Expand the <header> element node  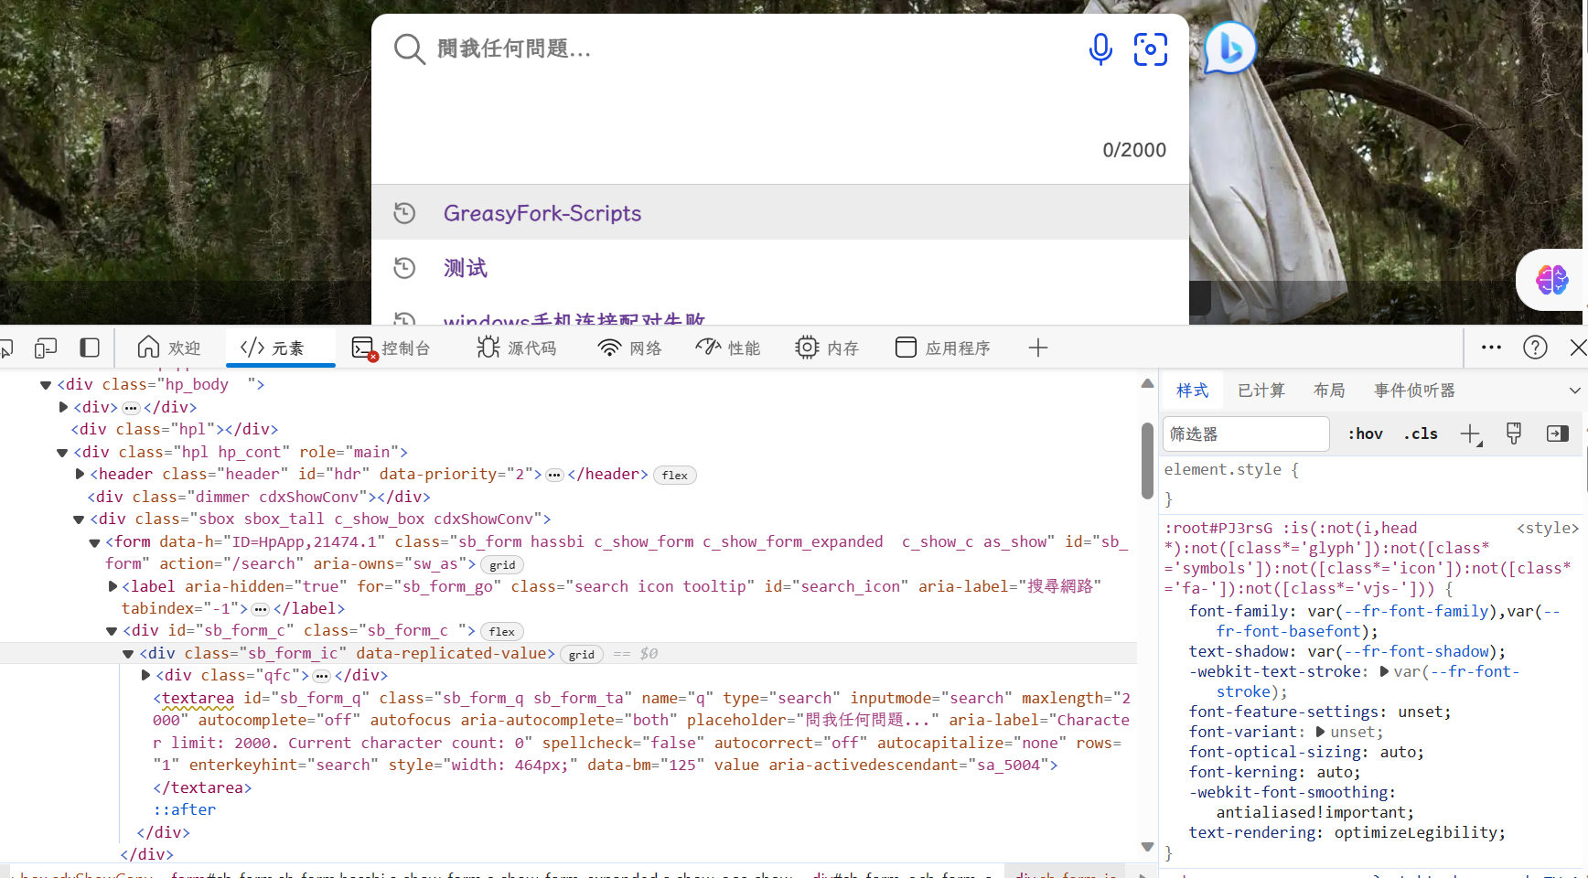coord(79,474)
